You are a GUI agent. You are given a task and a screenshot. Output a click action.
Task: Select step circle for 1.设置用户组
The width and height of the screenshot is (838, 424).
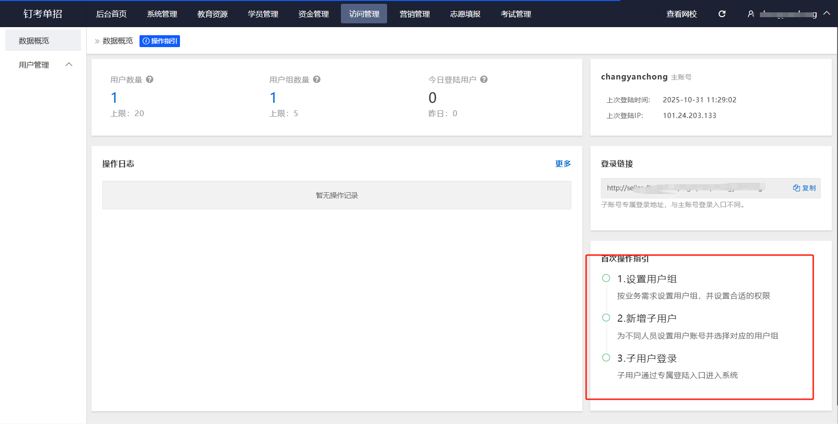tap(606, 278)
